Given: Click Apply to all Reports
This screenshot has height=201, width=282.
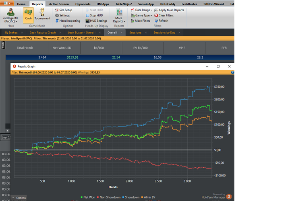Looking at the screenshot, I should [x=169, y=10].
